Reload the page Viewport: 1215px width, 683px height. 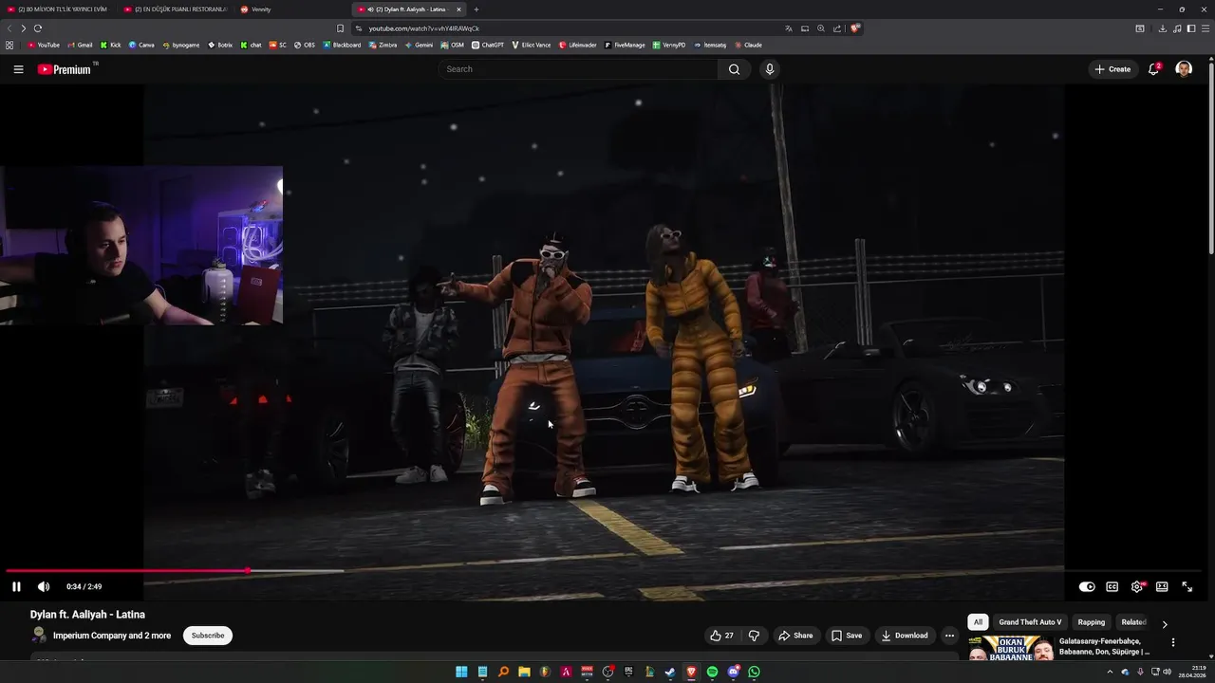(x=38, y=28)
